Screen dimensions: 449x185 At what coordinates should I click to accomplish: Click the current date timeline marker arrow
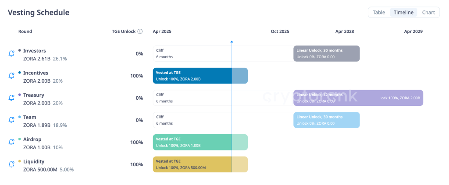click(x=232, y=42)
